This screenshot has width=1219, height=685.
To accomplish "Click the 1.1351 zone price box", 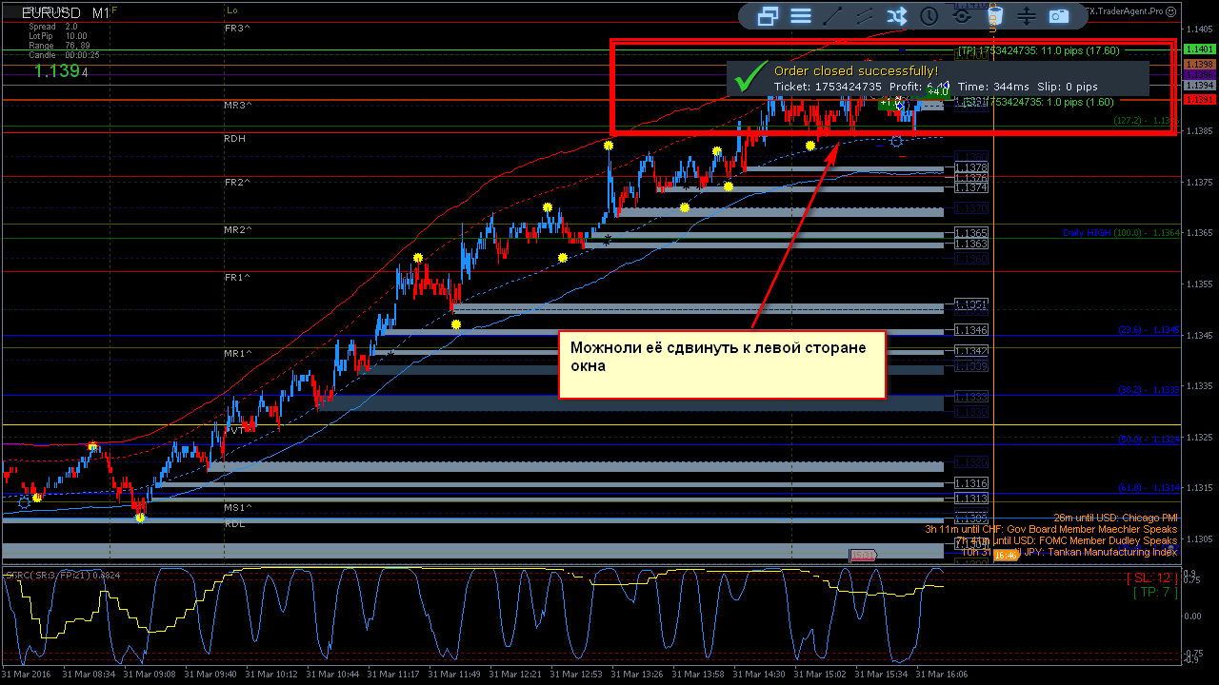I will (971, 305).
